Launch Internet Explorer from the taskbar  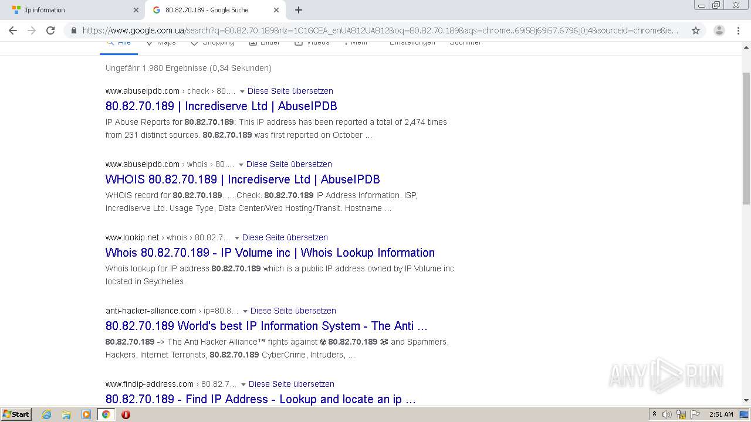coord(47,414)
